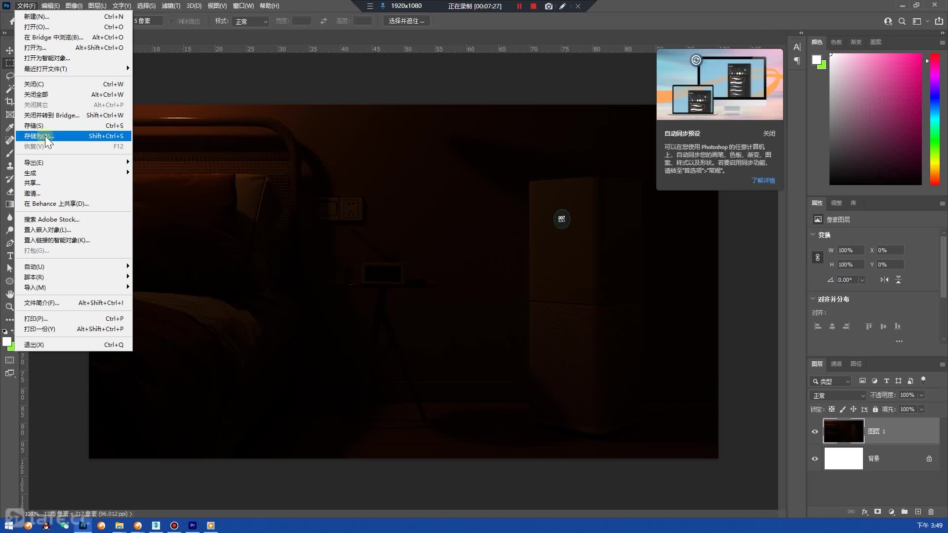Select the Zoom tool
948x533 pixels.
click(x=9, y=307)
